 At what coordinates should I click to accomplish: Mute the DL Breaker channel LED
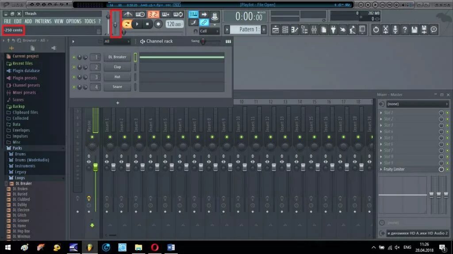point(74,57)
